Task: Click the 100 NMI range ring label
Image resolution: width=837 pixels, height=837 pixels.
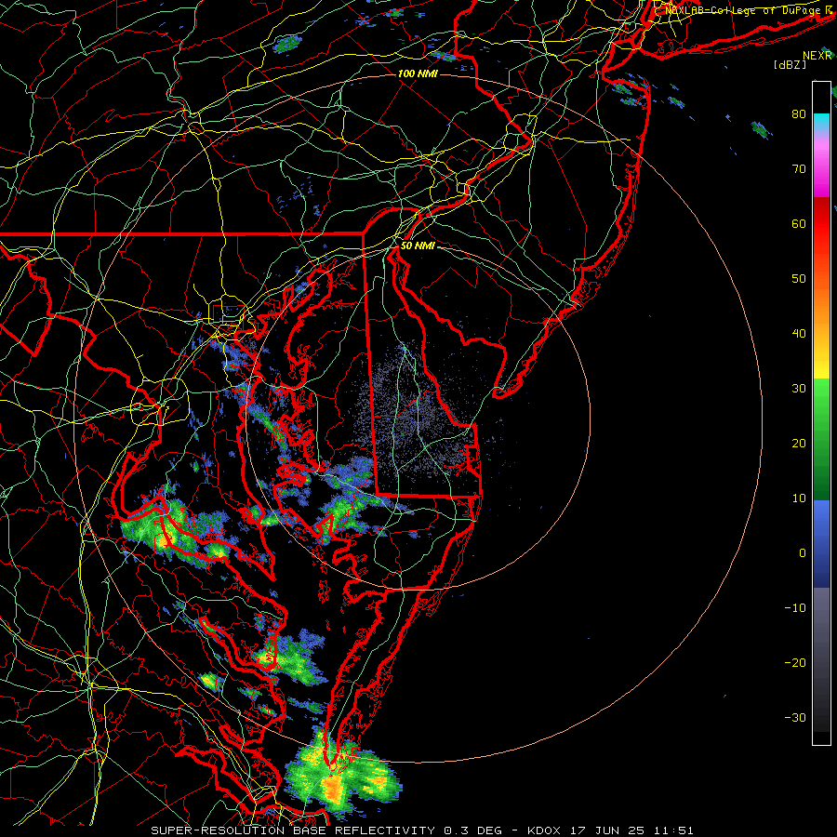Action: tap(418, 73)
